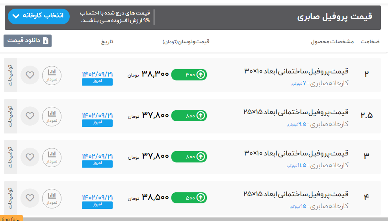Favorite the 4mm profile with heart icon
Screen dimensions: 388x221
click(30, 198)
